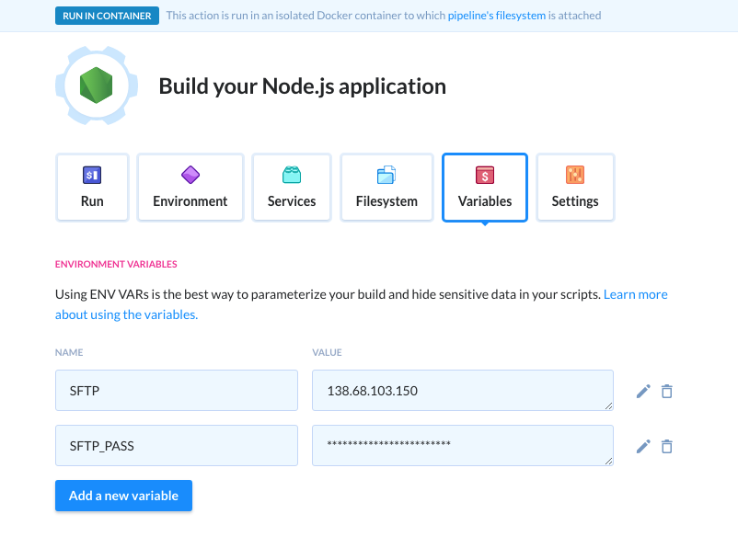Click the 138.68.103.150 value field
This screenshot has width=738, height=548.
(x=463, y=391)
